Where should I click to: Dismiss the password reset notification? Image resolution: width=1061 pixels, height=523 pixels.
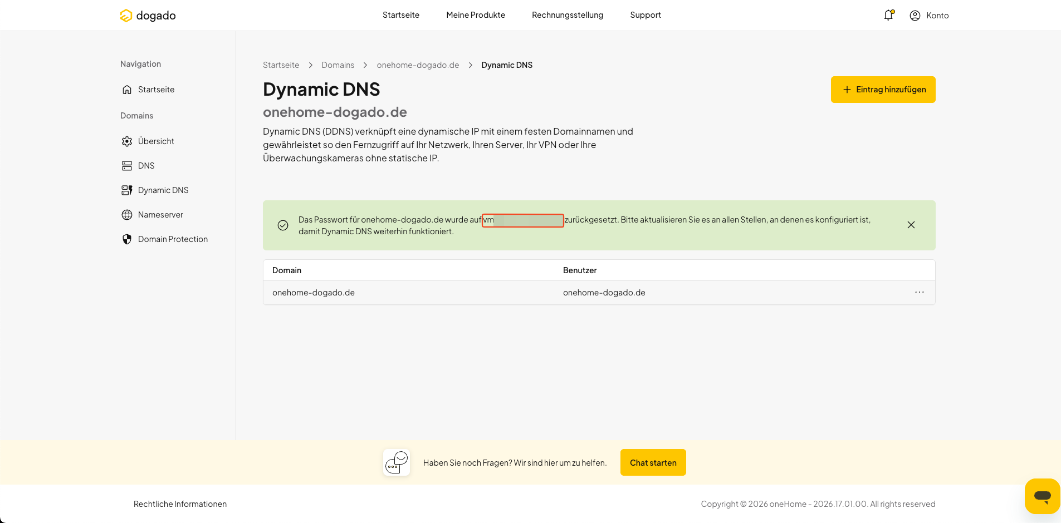coord(911,225)
